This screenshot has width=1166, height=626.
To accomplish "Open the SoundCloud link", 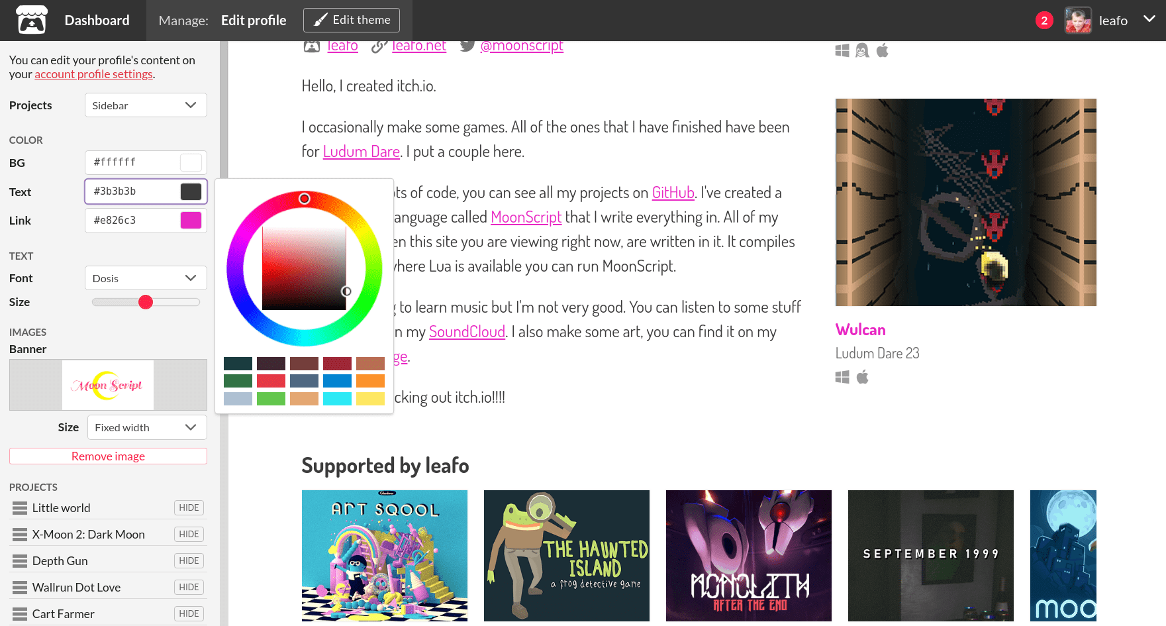I will (467, 332).
